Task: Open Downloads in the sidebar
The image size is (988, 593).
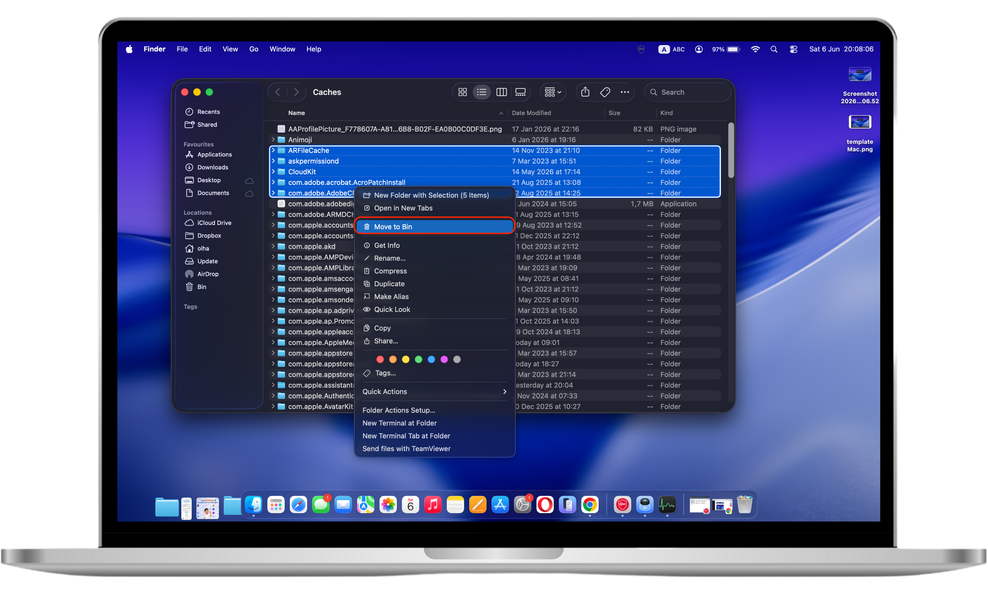Action: pyautogui.click(x=213, y=168)
